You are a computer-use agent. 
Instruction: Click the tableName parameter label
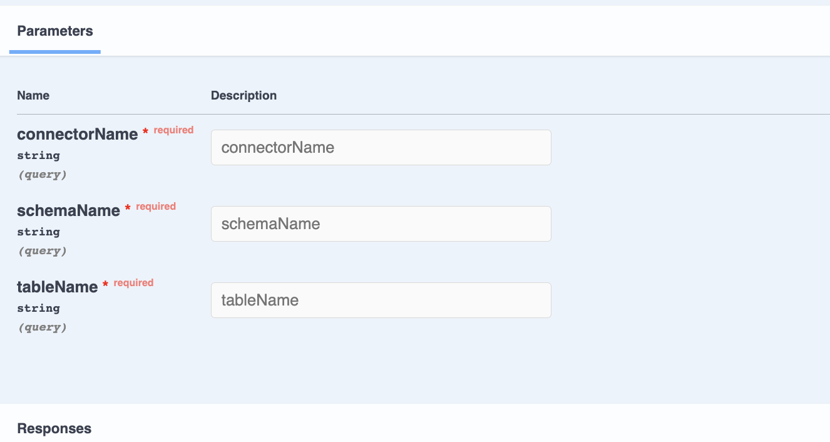click(x=57, y=287)
